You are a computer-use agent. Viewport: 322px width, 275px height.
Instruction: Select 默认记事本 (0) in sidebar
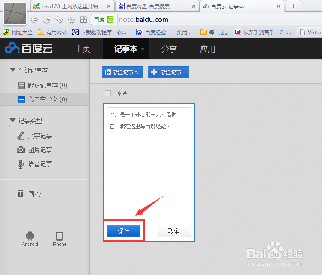(45, 85)
